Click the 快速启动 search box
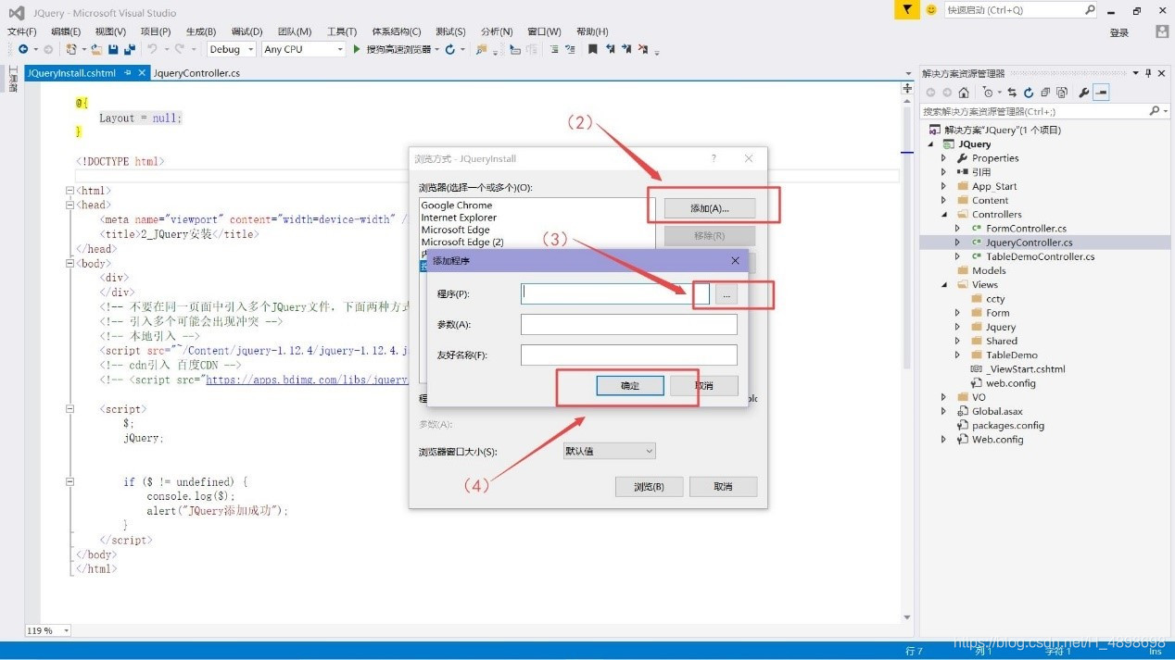Viewport: 1175px width, 660px height. [1020, 10]
